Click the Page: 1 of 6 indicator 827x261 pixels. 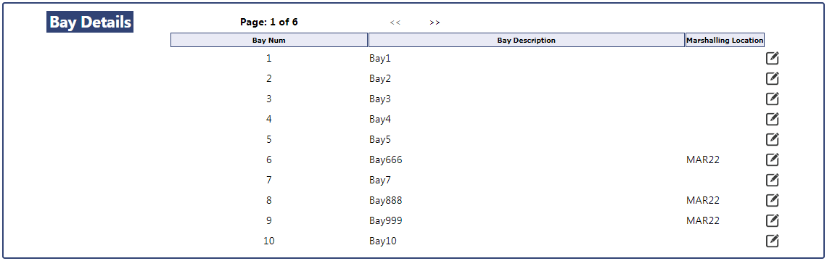coord(269,22)
